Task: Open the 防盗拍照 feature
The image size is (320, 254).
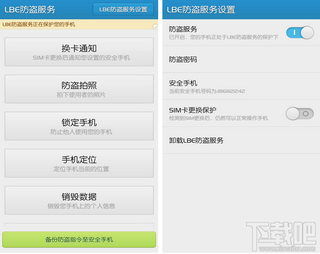Action: pyautogui.click(x=79, y=89)
